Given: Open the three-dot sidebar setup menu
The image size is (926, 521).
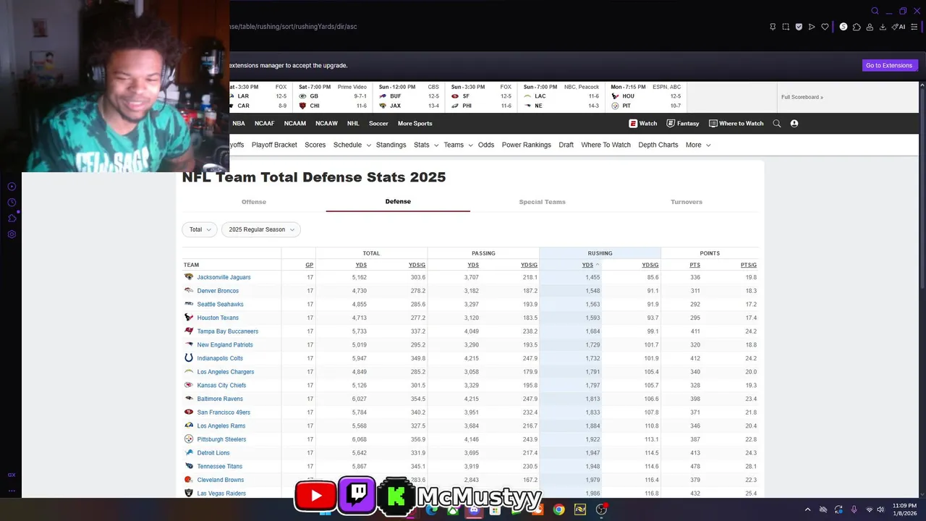Looking at the screenshot, I should 12,491.
